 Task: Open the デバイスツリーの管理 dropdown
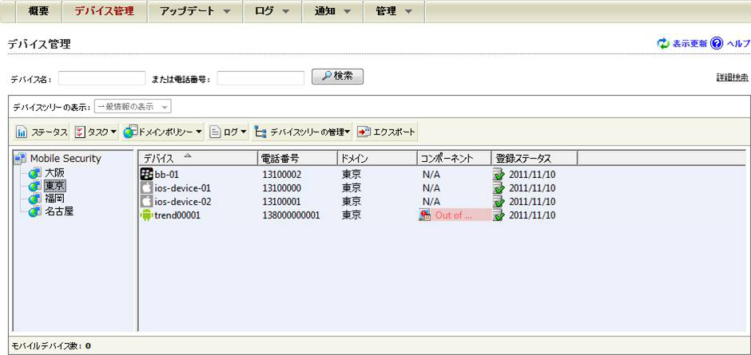(302, 132)
